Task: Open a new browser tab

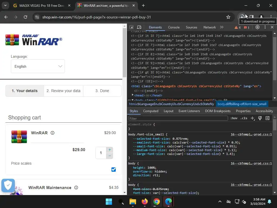Action: pyautogui.click(x=143, y=5)
